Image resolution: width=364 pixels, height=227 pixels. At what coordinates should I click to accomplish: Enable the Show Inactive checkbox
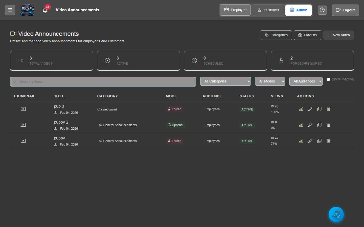[328, 79]
